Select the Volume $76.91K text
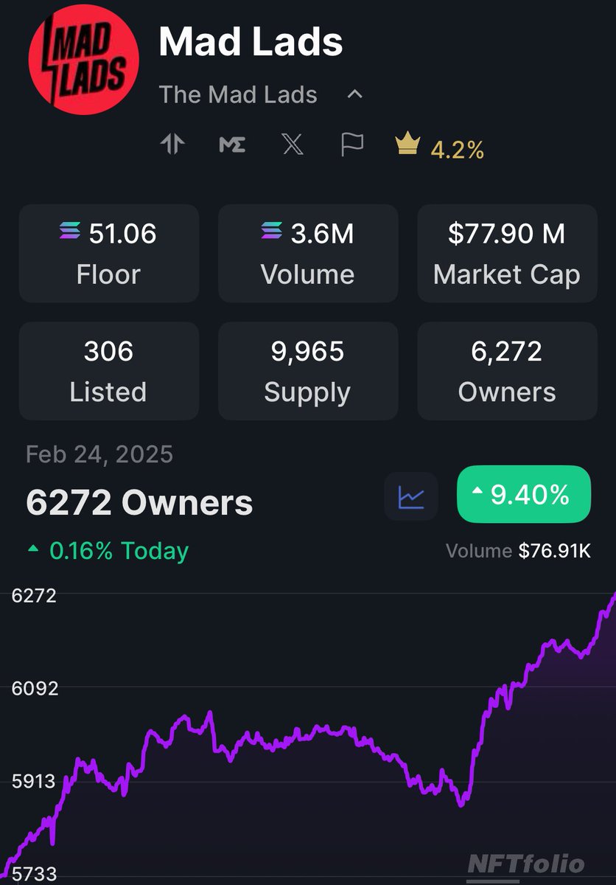 (518, 551)
